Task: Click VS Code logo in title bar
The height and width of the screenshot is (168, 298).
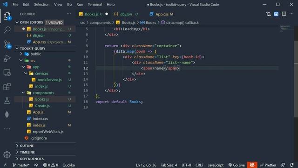Action: pyautogui.click(x=5, y=4)
